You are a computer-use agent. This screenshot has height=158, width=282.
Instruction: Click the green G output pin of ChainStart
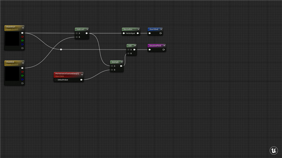[22, 41]
